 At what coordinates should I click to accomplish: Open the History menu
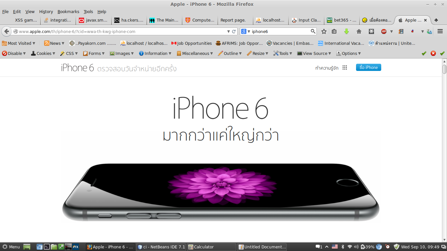(x=46, y=11)
